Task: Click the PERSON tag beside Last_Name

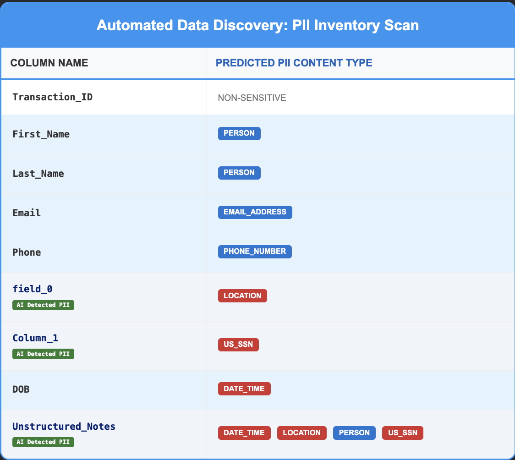Action: click(x=239, y=173)
